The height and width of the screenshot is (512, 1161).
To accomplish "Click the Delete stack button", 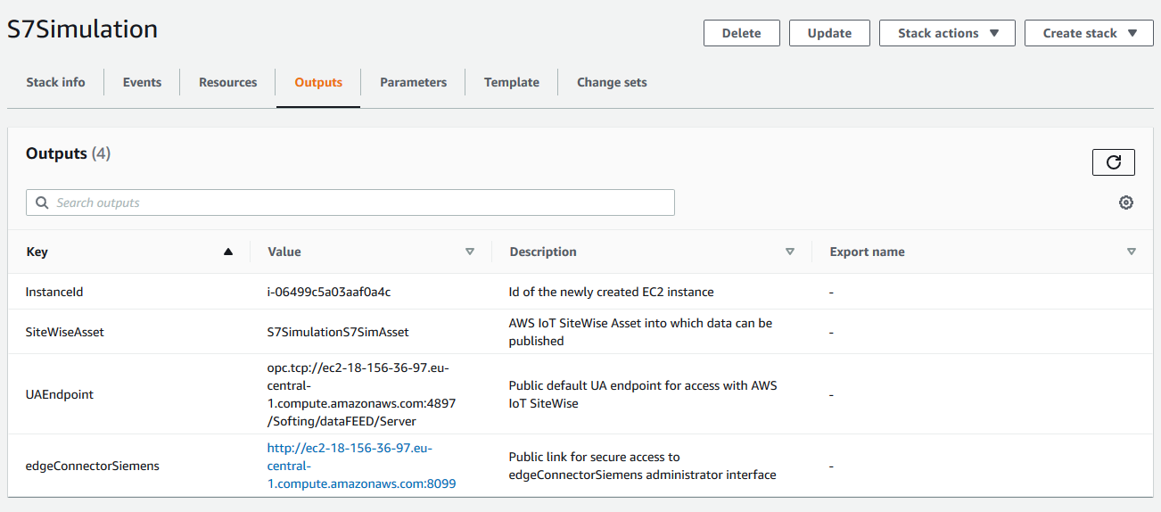I will click(x=741, y=33).
